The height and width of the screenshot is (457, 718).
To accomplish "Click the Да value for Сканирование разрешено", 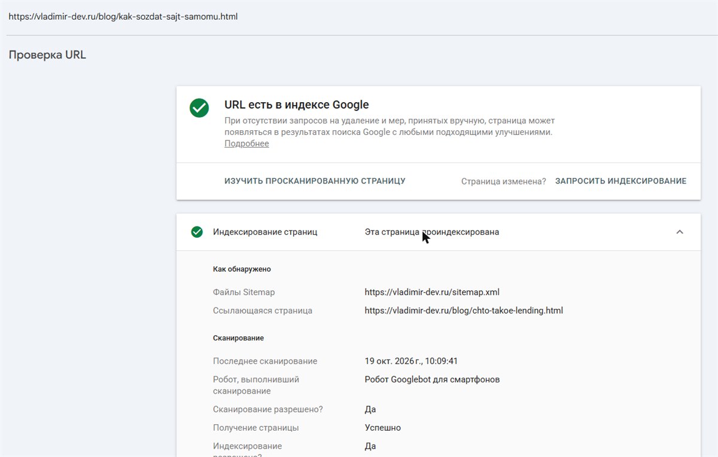I will coord(370,409).
